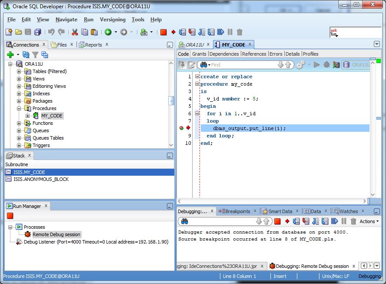Click the Find field in code editor
The image size is (386, 284).
pos(244,65)
